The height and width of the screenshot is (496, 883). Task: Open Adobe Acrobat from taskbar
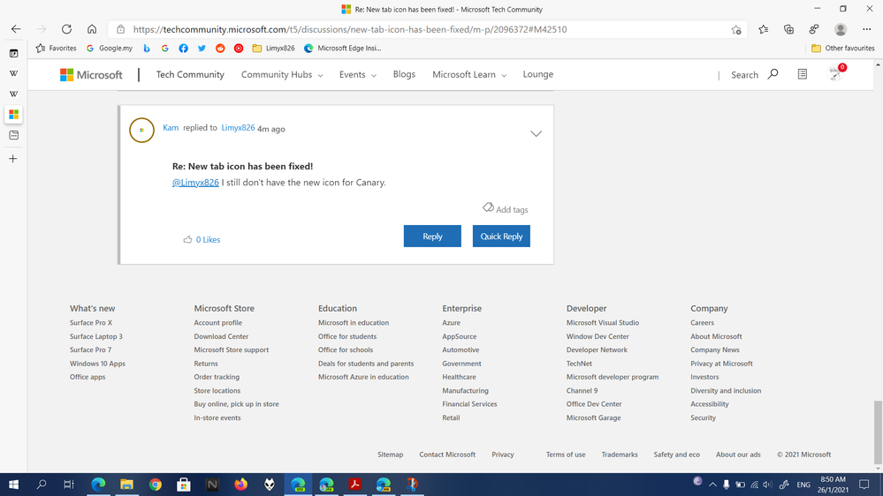(354, 485)
